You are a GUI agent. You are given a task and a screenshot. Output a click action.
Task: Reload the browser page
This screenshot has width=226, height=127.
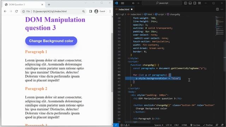click(x=17, y=11)
